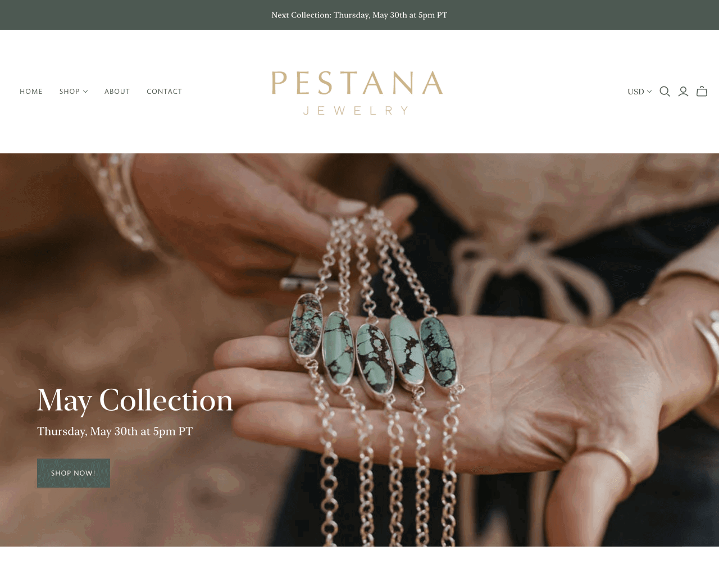The image size is (719, 573).
Task: Click the chevron beside USD
Action: (x=649, y=92)
